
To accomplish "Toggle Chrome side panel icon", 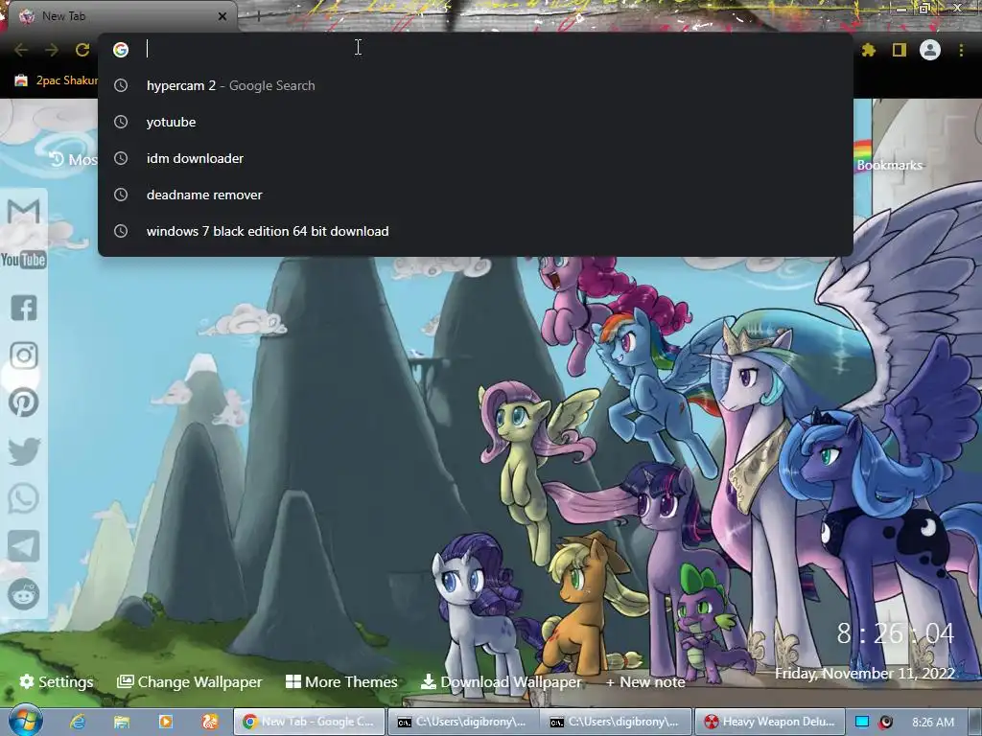I will pyautogui.click(x=900, y=50).
